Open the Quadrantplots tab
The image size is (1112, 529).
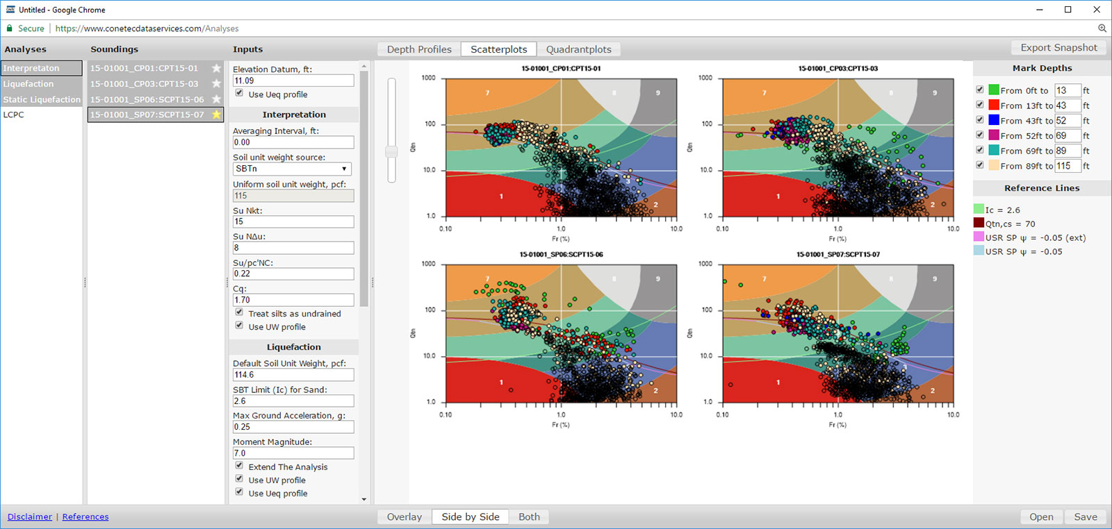tap(578, 49)
